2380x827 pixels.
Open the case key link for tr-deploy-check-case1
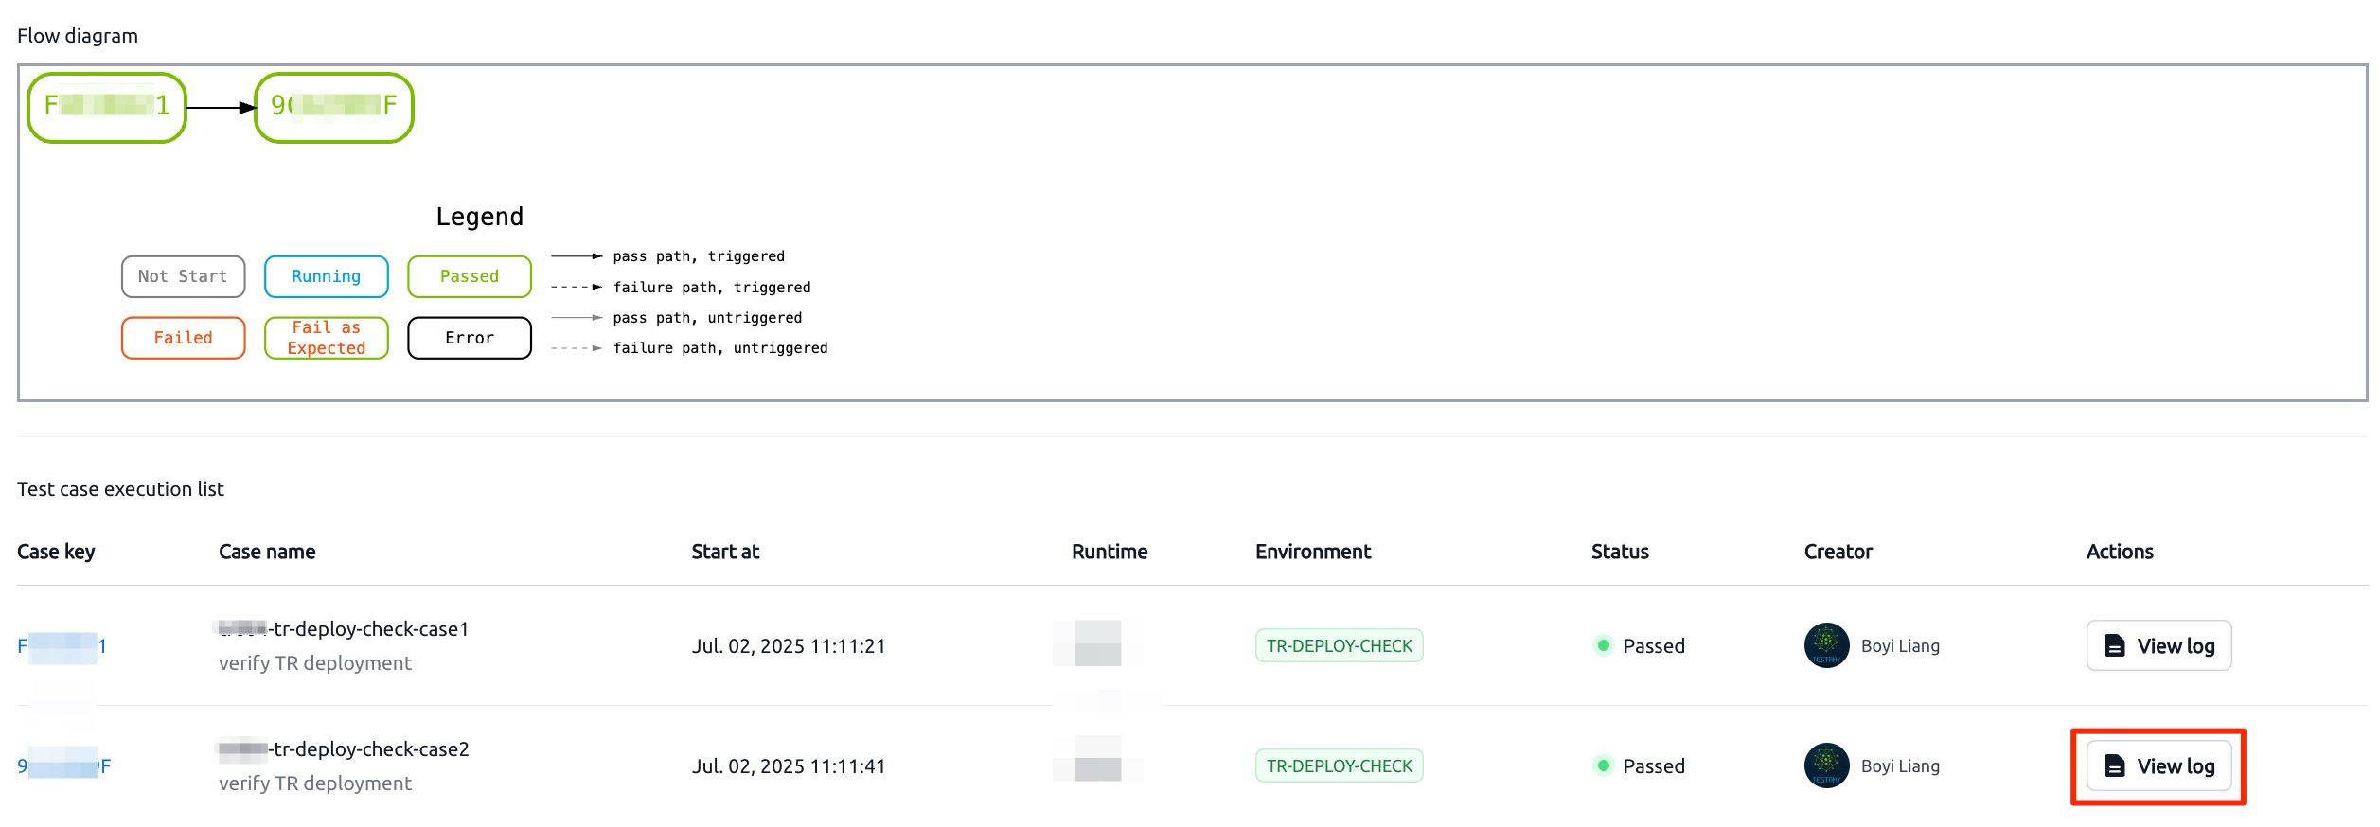tap(62, 646)
